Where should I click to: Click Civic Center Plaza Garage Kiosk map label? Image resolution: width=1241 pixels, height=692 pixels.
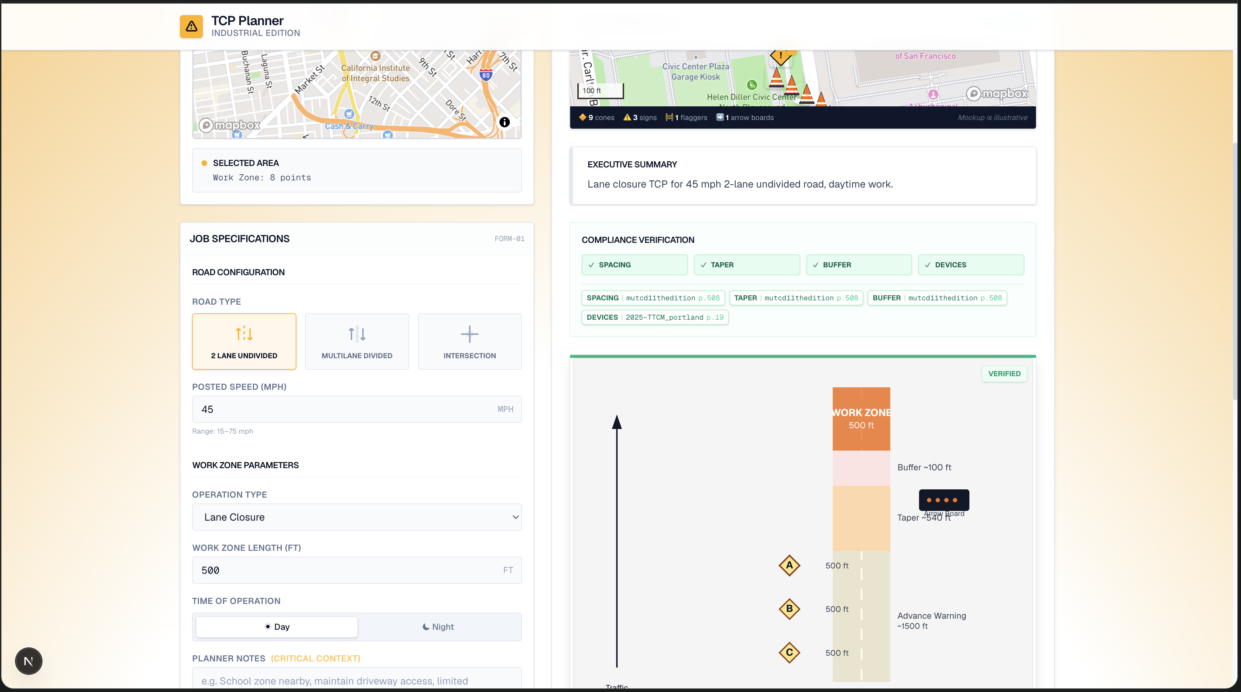coord(695,71)
